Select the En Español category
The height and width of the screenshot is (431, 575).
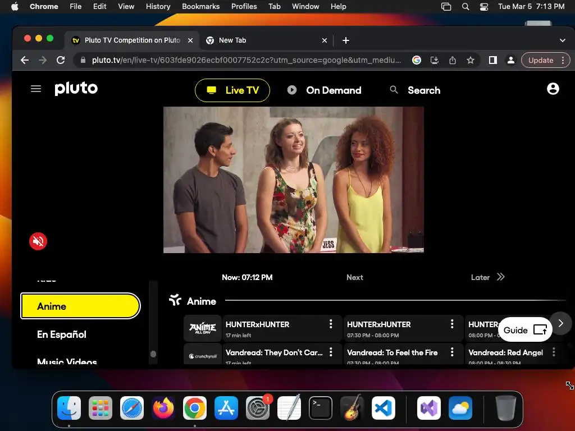click(62, 334)
